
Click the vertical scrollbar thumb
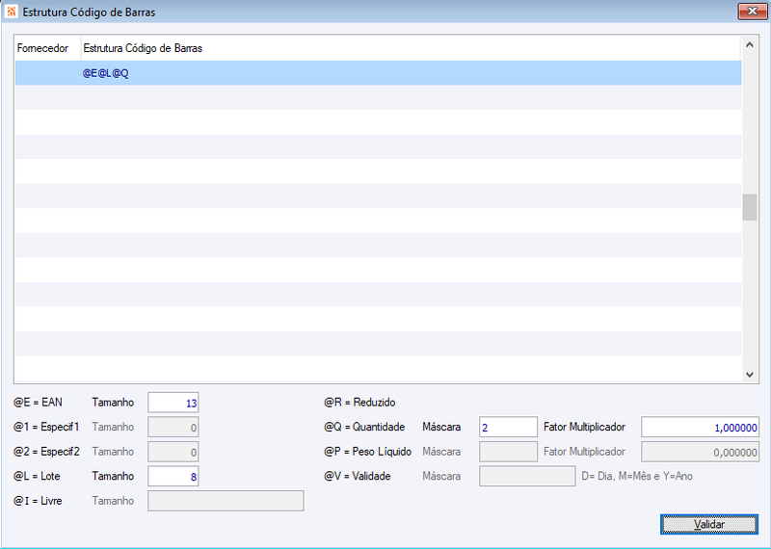[x=750, y=207]
